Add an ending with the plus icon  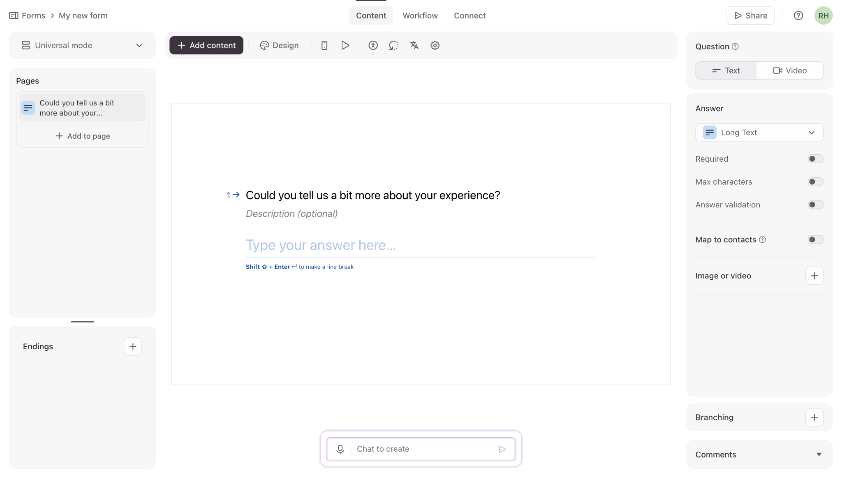(x=133, y=346)
